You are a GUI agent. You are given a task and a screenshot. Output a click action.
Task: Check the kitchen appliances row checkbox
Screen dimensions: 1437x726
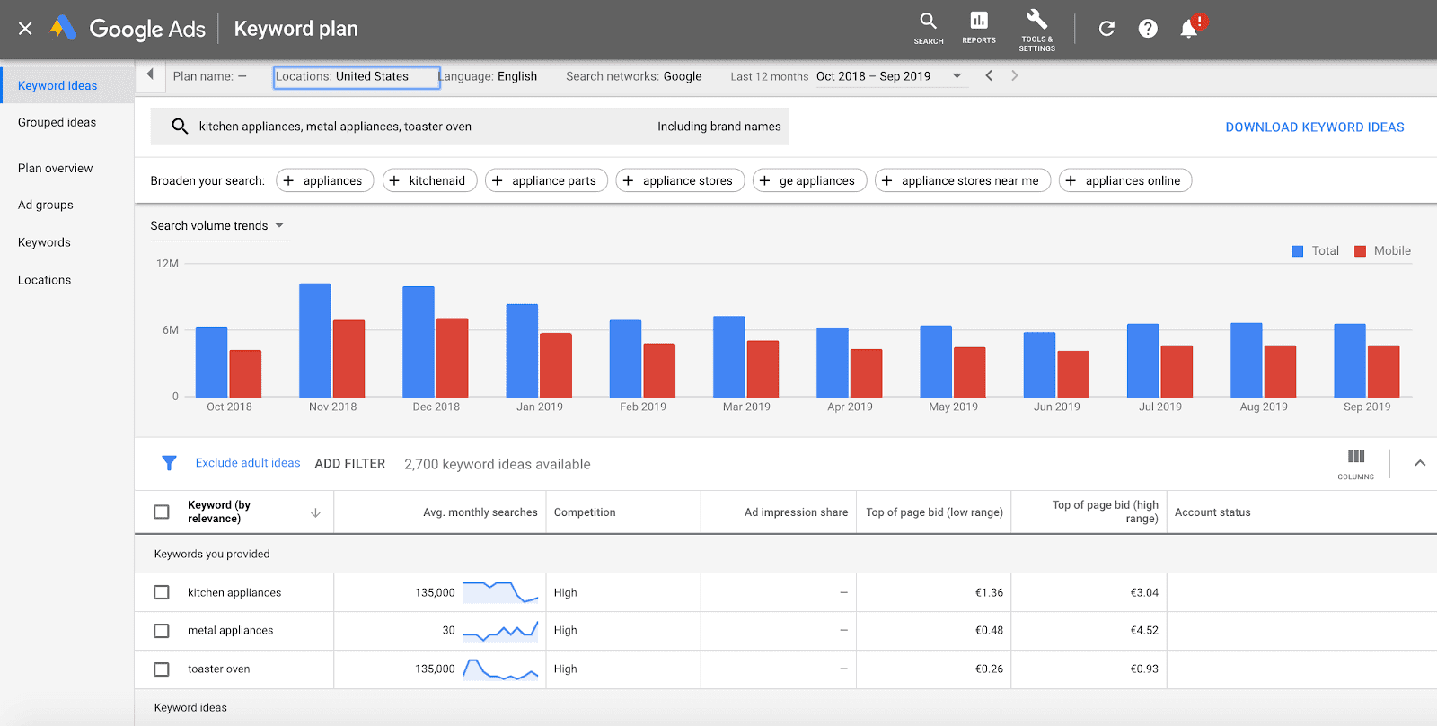pyautogui.click(x=162, y=592)
